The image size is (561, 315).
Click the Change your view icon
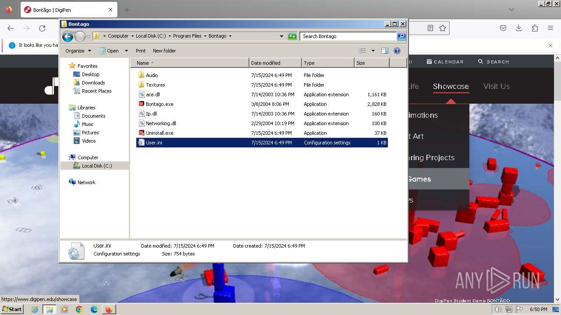click(x=362, y=51)
